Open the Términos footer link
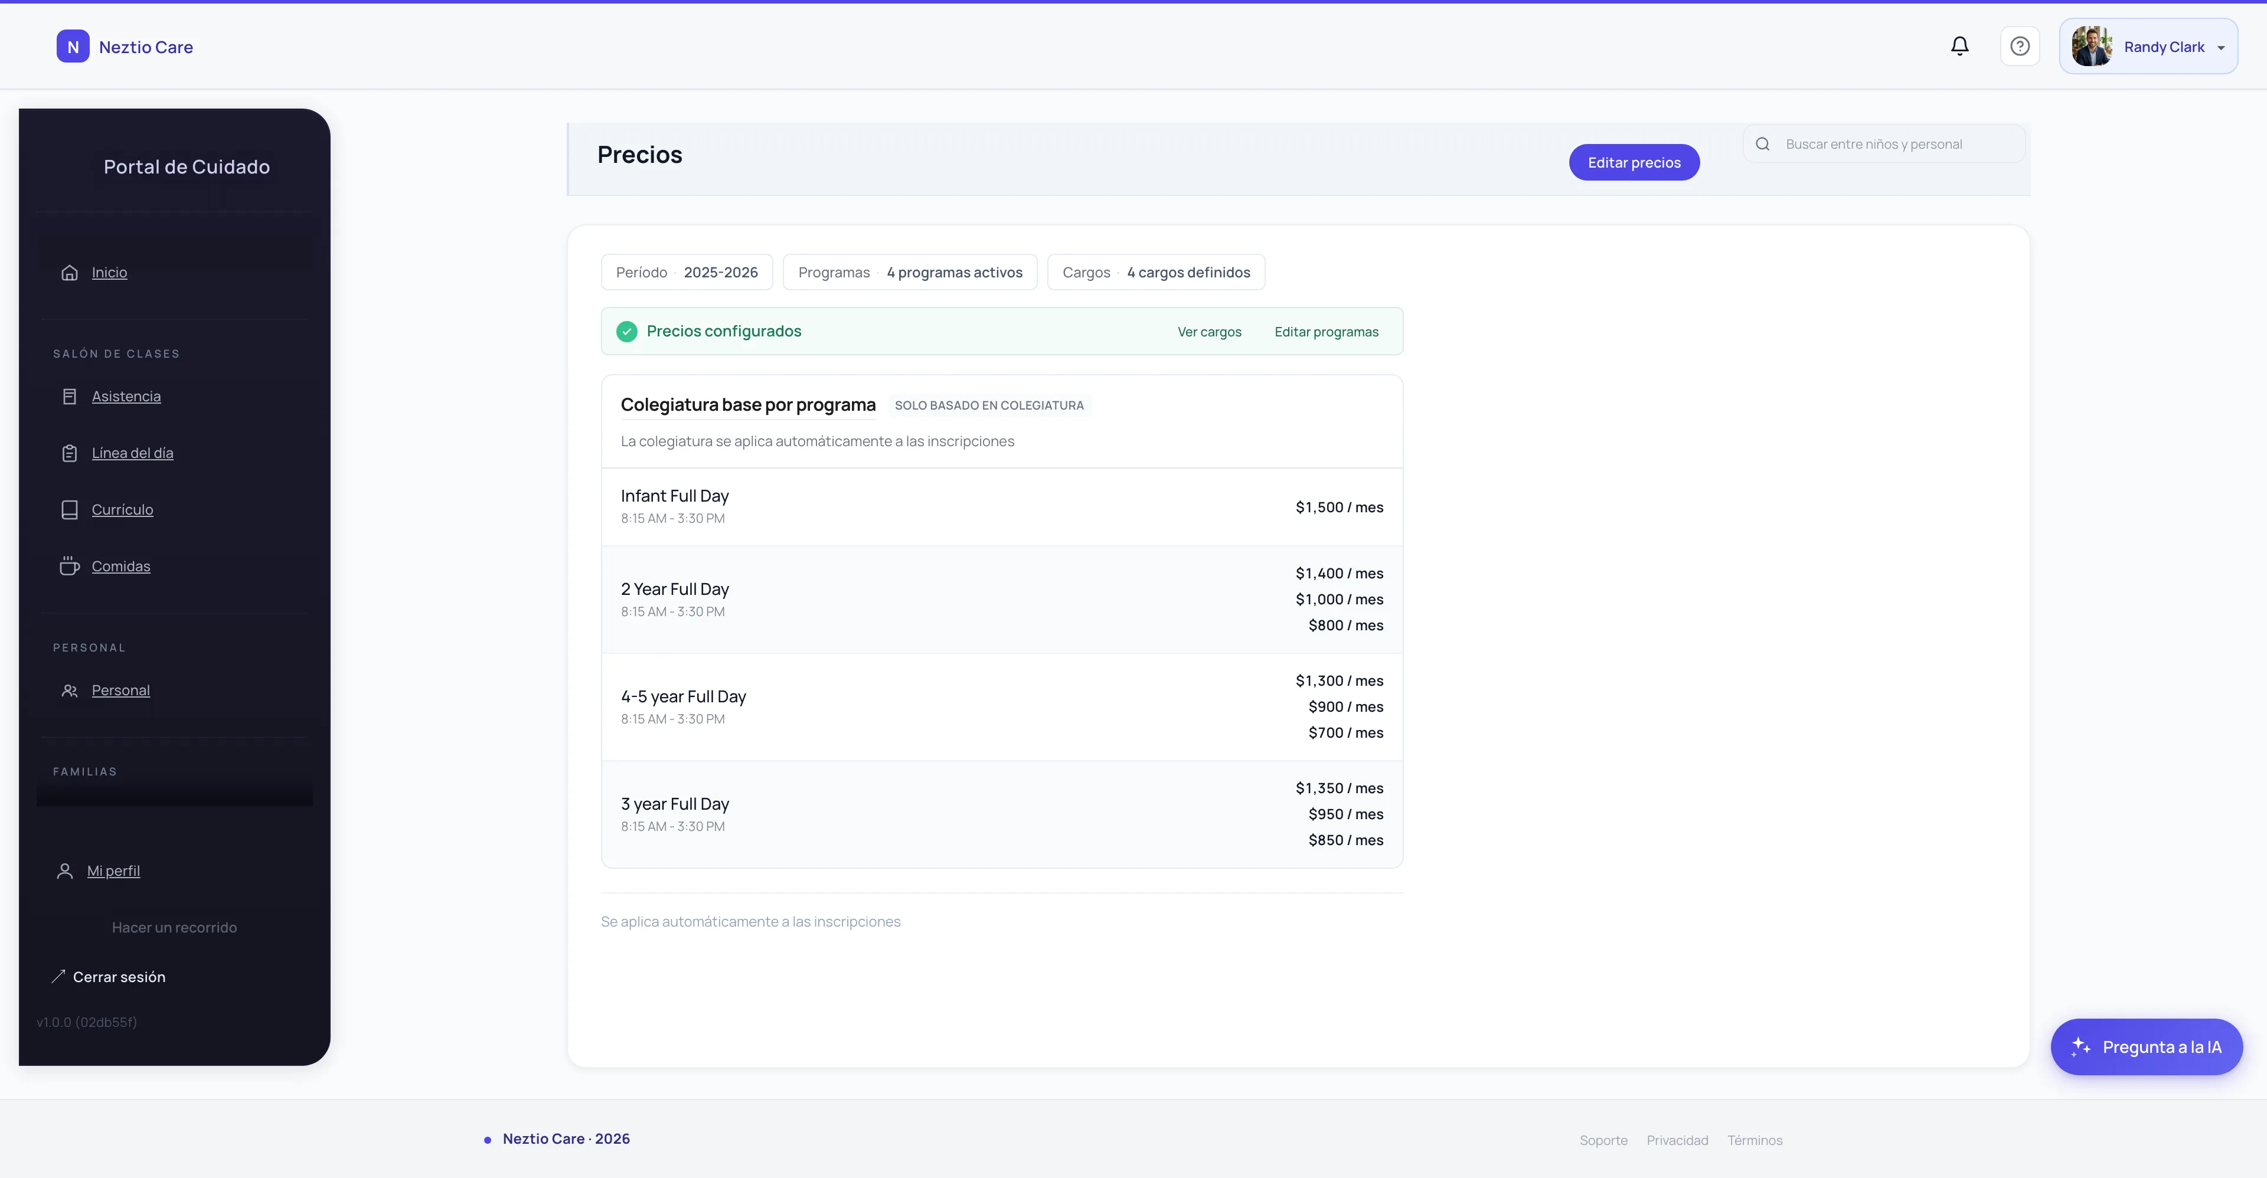This screenshot has width=2267, height=1178. [1755, 1140]
